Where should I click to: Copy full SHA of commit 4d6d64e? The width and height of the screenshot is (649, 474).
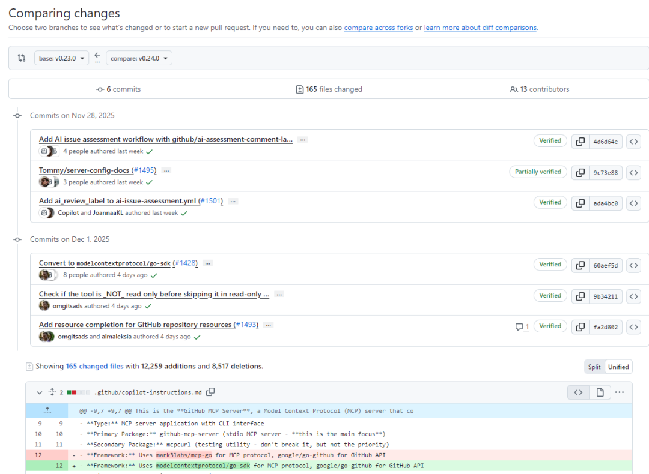pos(580,142)
